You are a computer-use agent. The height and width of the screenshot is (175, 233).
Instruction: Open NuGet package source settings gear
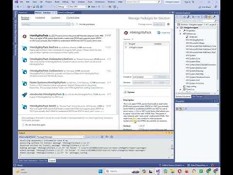click(168, 24)
